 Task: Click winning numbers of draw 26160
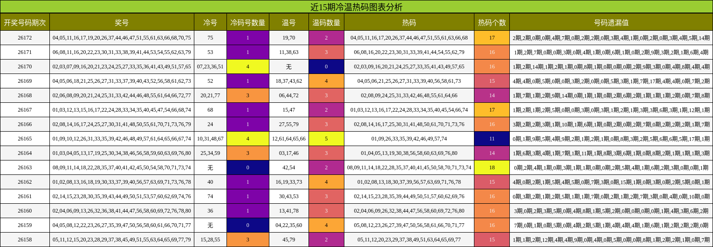pyautogui.click(x=122, y=211)
